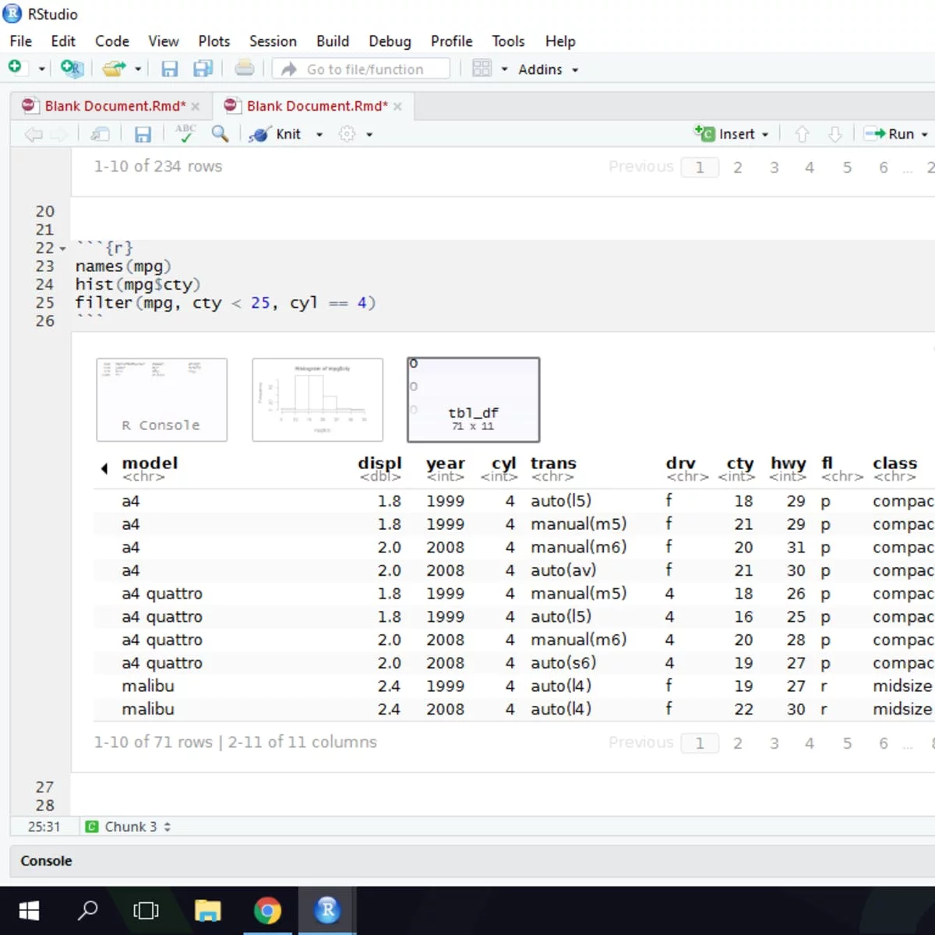Open the Addins dropdown

click(549, 69)
